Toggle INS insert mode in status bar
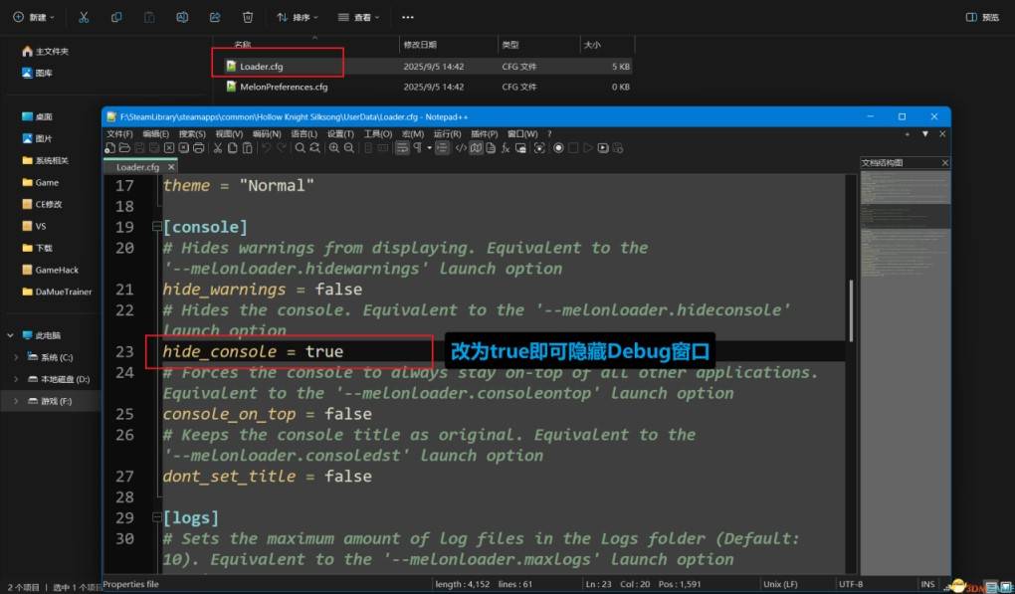The image size is (1015, 594). coord(927,584)
